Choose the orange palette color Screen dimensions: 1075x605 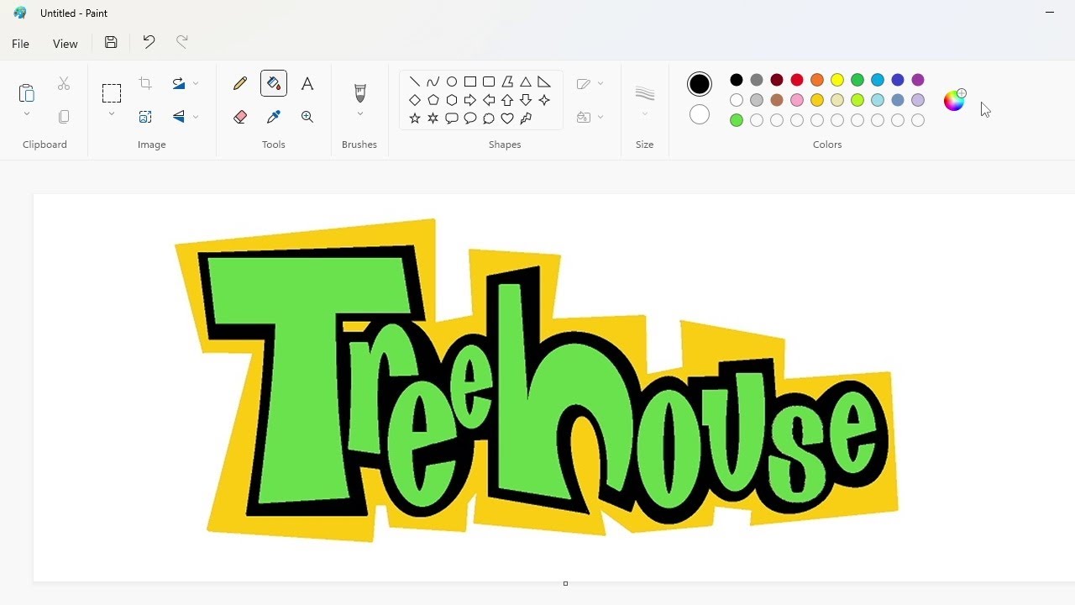coord(817,80)
